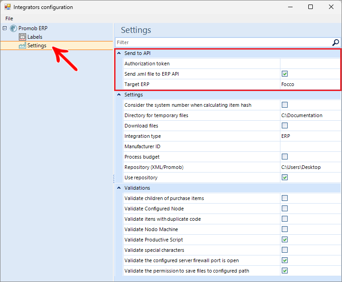342x282 pixels.
Task: Collapse the Validations section
Action: click(x=119, y=188)
